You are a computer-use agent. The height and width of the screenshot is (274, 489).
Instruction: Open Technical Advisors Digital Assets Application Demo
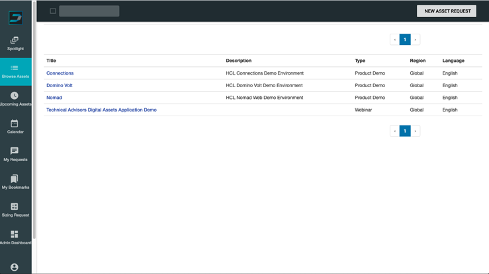[101, 110]
